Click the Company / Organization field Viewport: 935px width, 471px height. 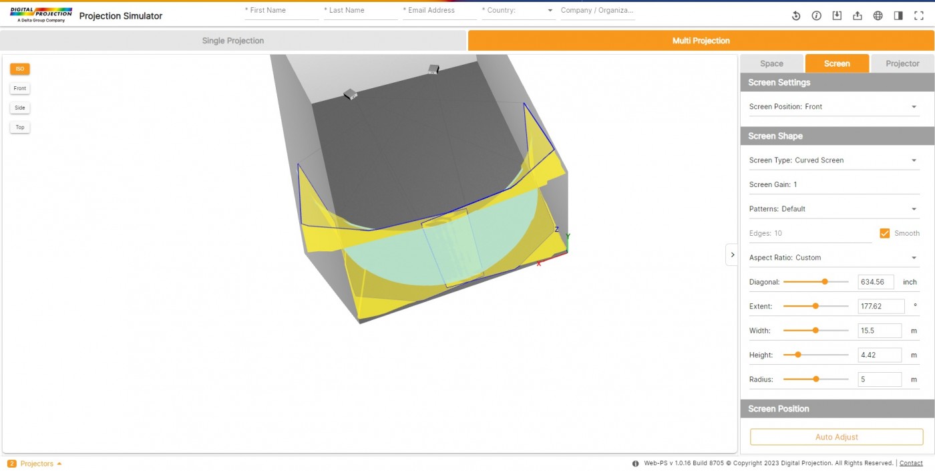598,11
